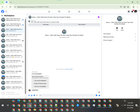This screenshot has width=140, height=112.
Task: Send quick reply In talks, I'll let you know
Action: click(40, 83)
